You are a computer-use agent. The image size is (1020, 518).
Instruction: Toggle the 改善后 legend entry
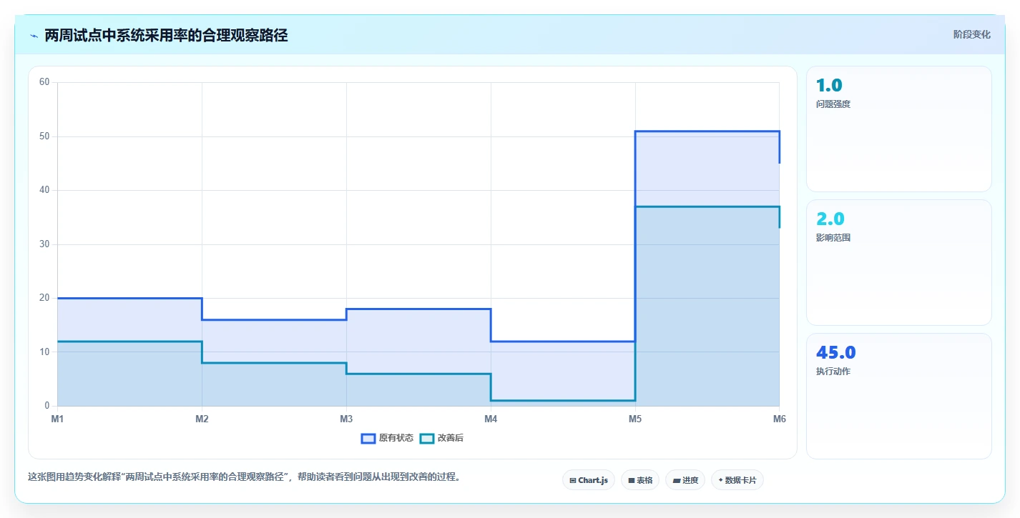coord(441,438)
